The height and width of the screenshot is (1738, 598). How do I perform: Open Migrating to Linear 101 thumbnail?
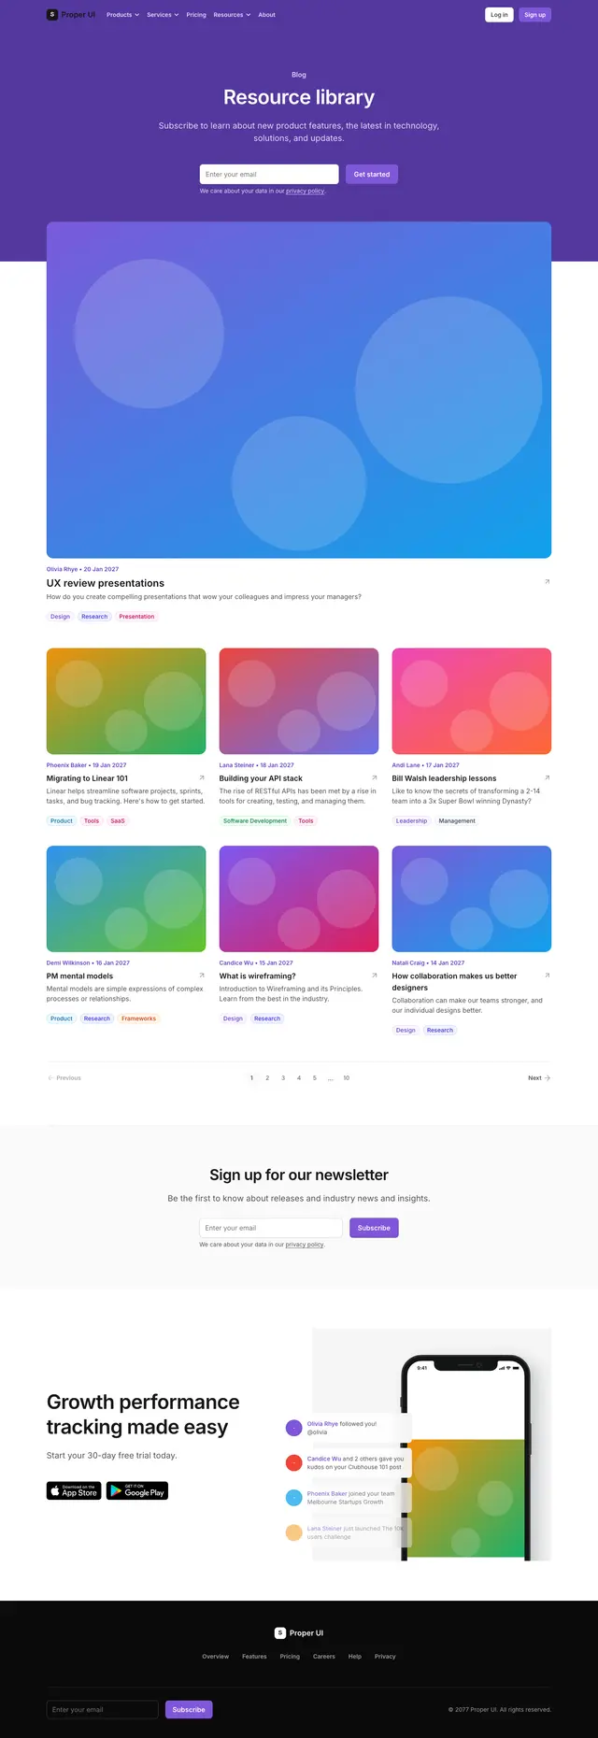126,701
